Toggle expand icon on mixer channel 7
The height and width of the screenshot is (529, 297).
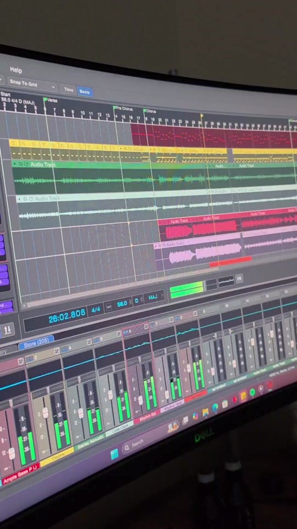pyautogui.click(x=172, y=320)
